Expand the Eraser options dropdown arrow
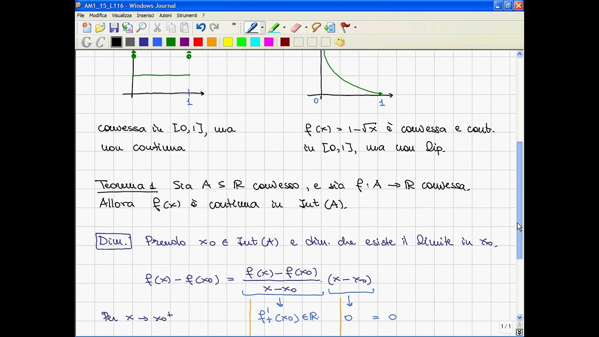Image resolution: width=599 pixels, height=337 pixels. (306, 28)
